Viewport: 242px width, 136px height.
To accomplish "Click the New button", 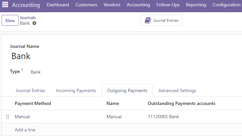I will tap(10, 20).
